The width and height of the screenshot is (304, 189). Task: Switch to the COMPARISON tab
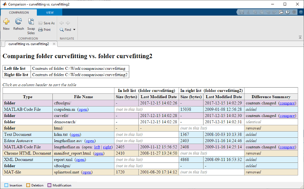point(19,13)
